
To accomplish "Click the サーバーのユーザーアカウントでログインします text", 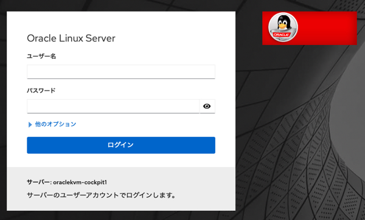I will [x=101, y=195].
